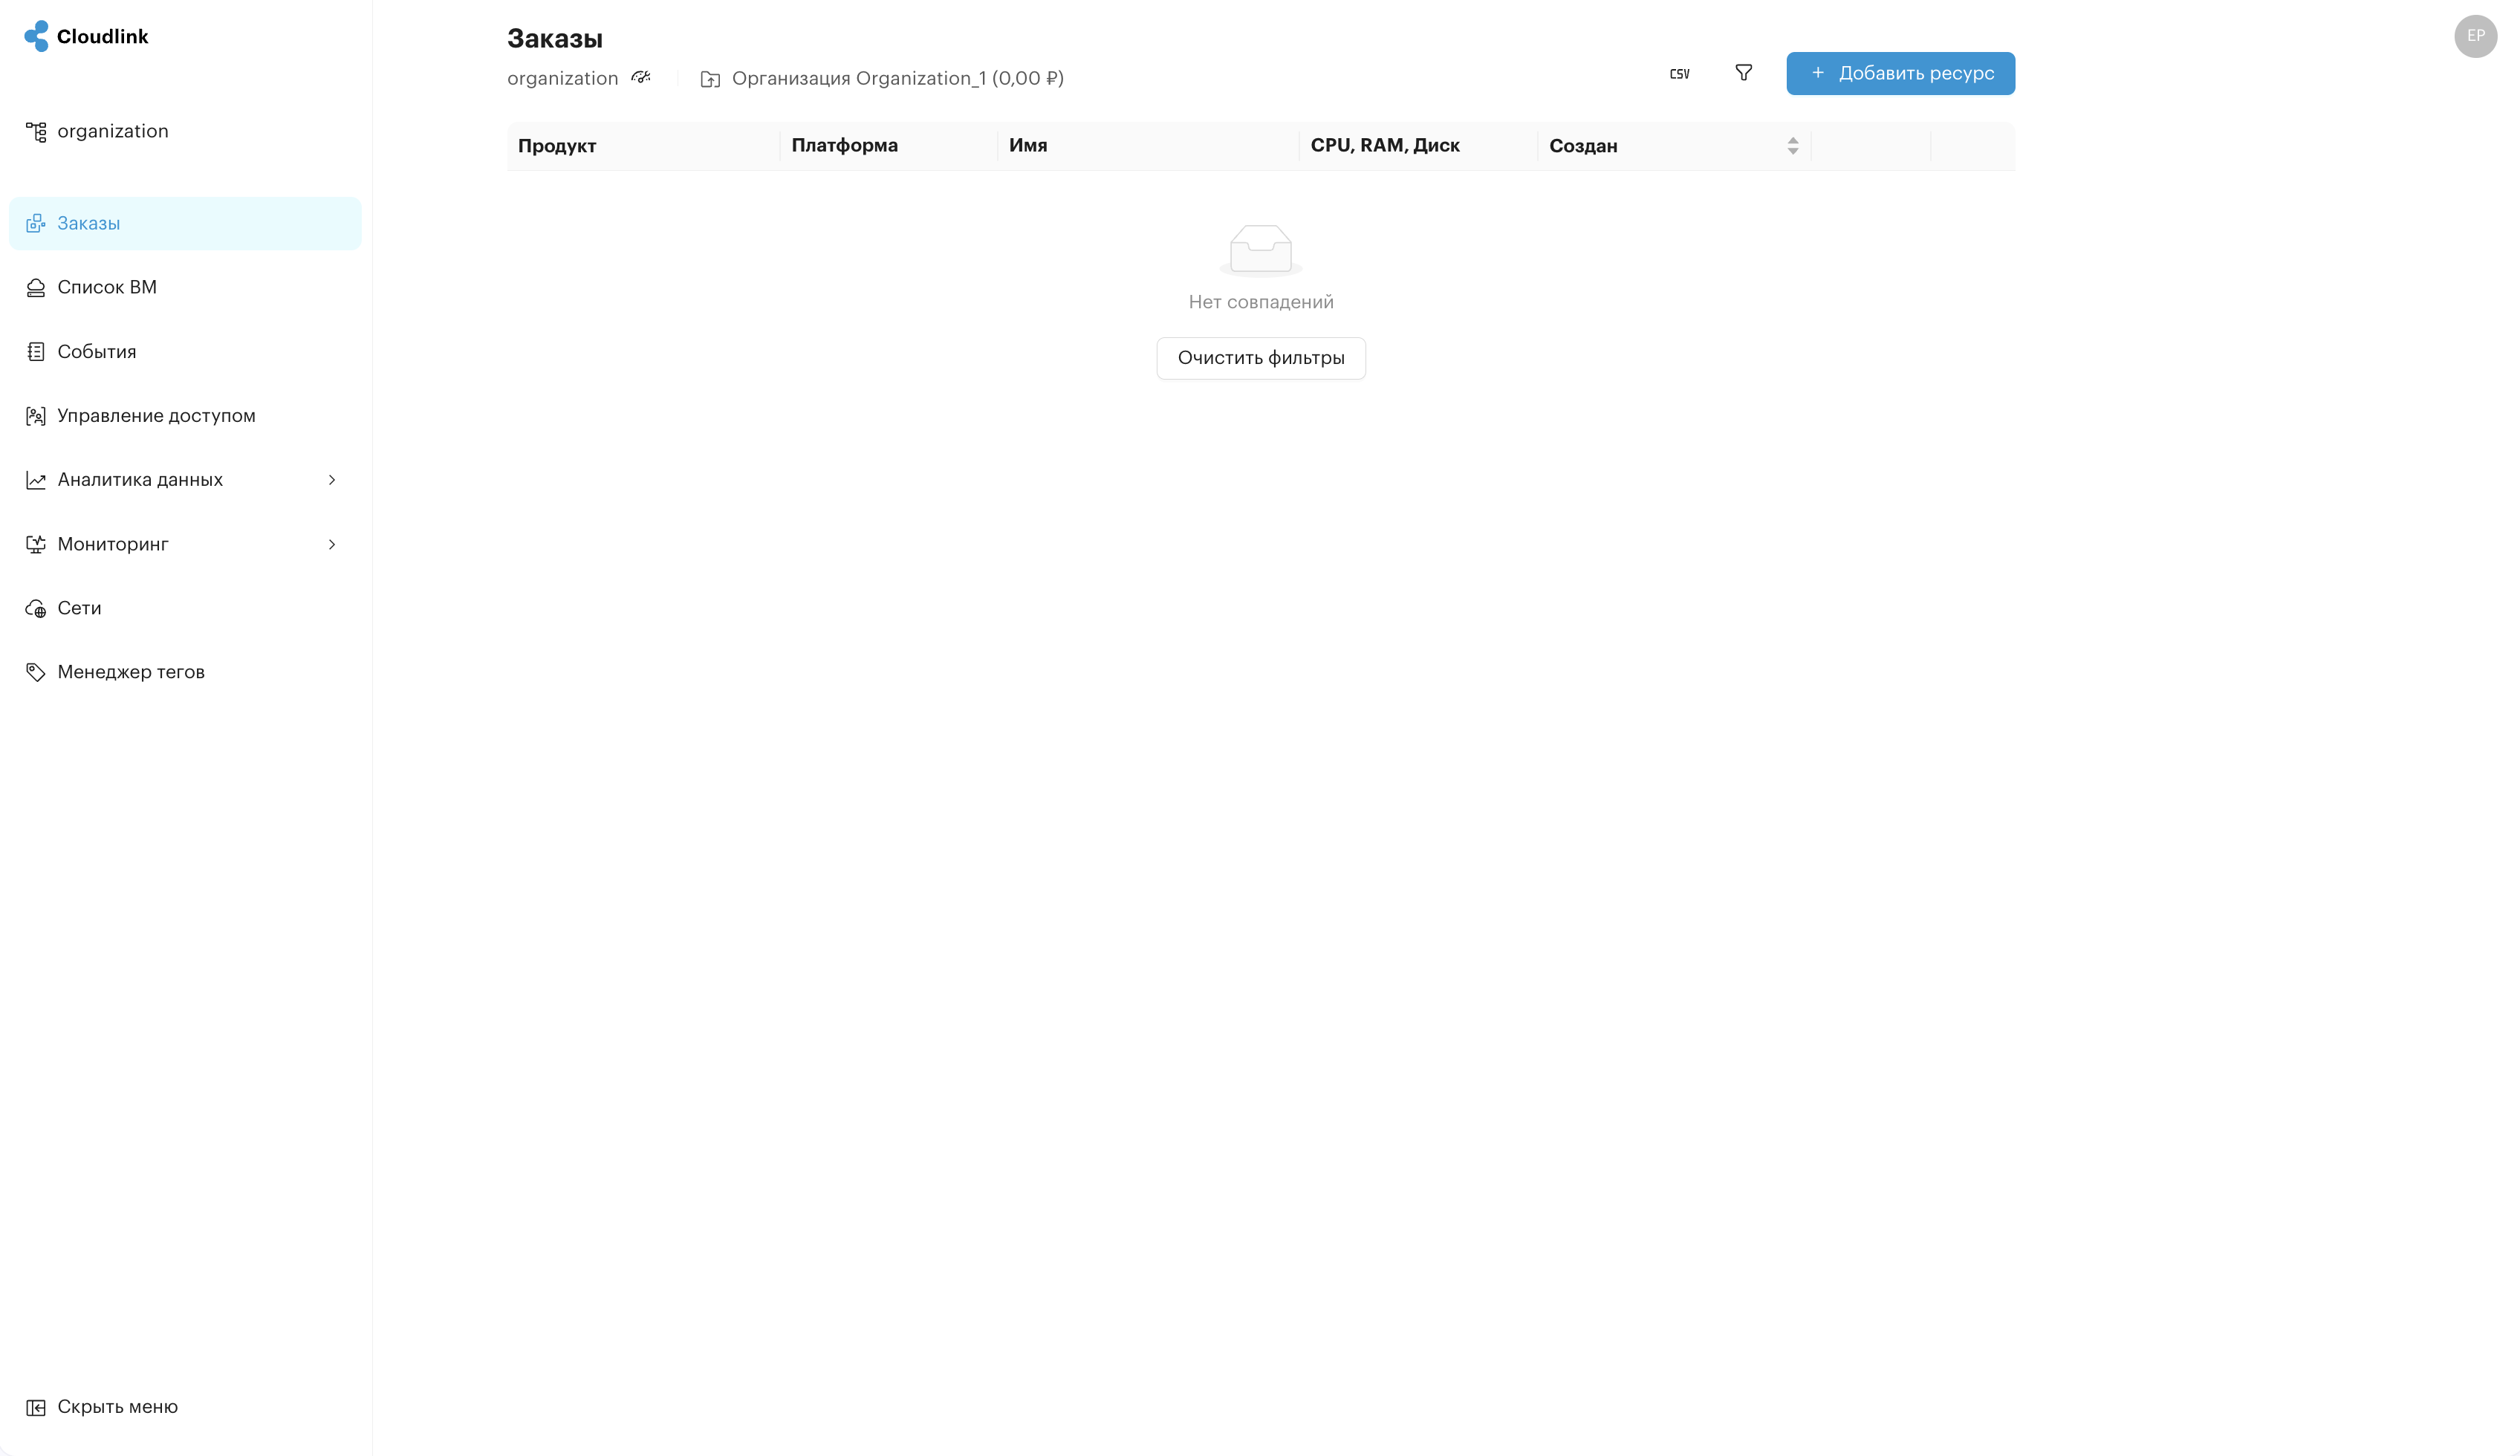Expand the Аналитика данных submenu chevron

(332, 480)
